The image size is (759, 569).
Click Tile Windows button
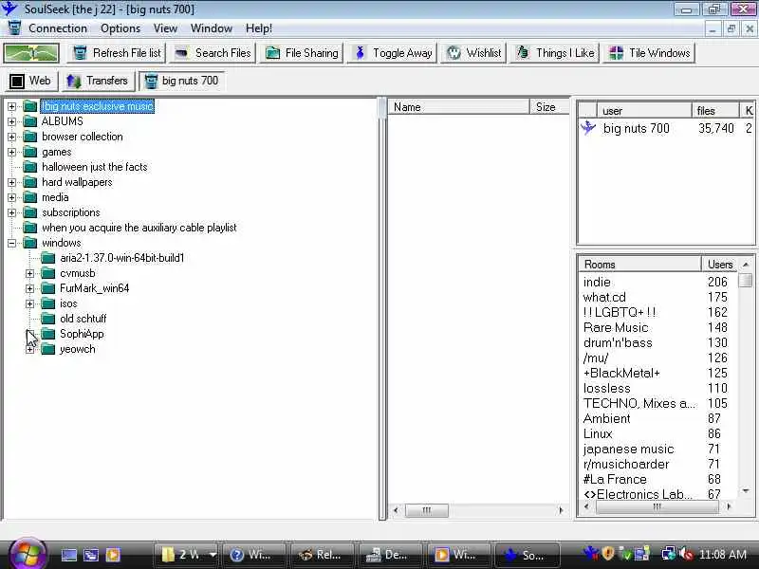tap(649, 53)
